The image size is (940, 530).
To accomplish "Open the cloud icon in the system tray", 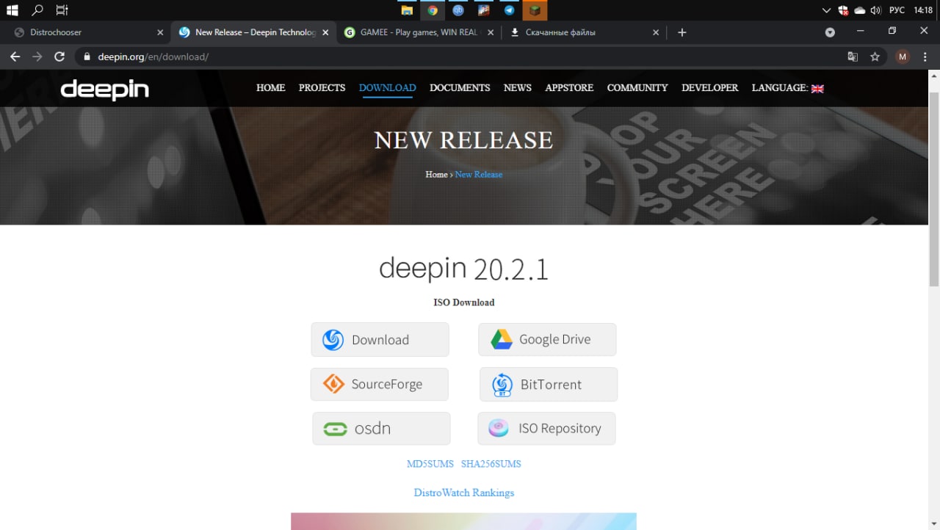I will [859, 10].
